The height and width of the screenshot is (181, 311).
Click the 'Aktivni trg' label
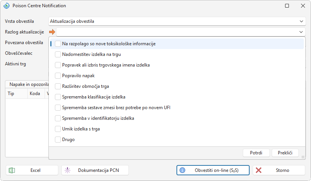pyautogui.click(x=16, y=64)
